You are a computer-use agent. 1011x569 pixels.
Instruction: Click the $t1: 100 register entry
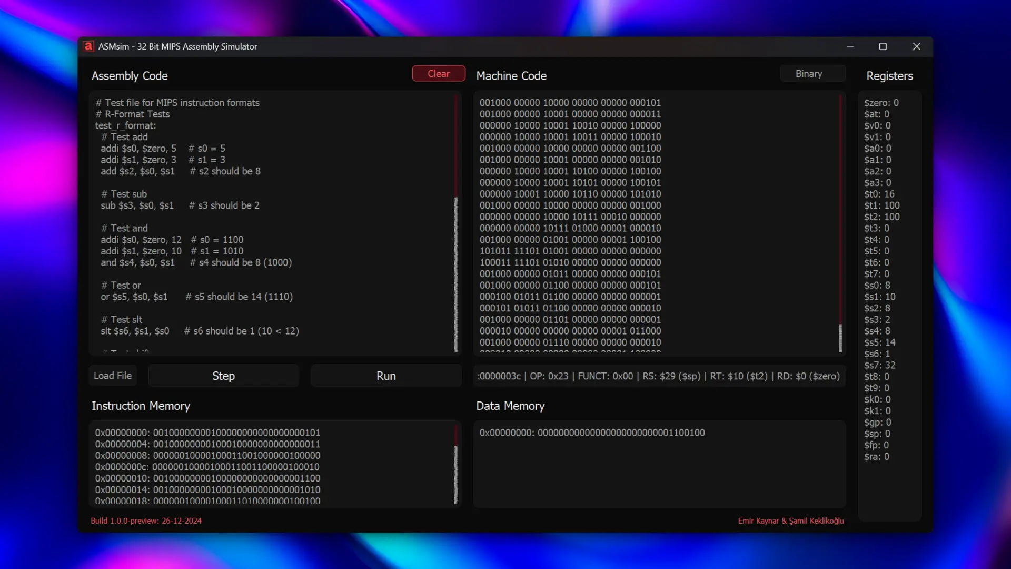tap(882, 205)
